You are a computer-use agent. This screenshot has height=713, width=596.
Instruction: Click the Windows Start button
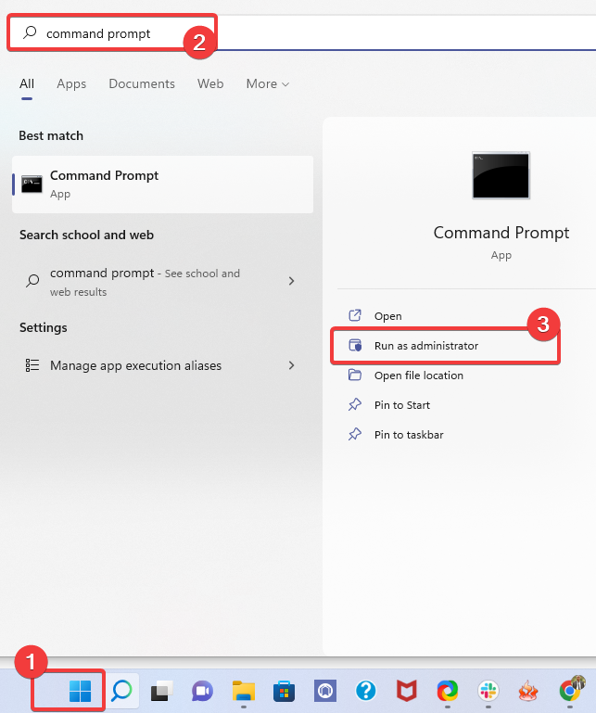pyautogui.click(x=80, y=691)
